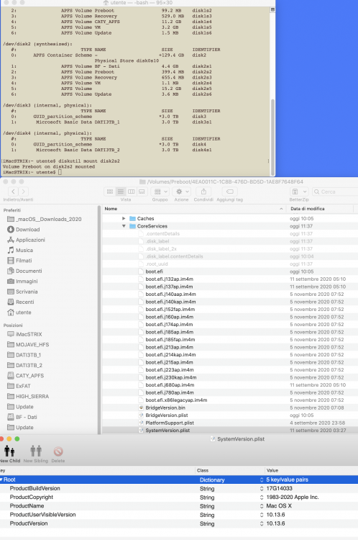Image resolution: width=358 pixels, height=540 pixels.
Task: Click the Finder forward arrow button
Action: 24,192
